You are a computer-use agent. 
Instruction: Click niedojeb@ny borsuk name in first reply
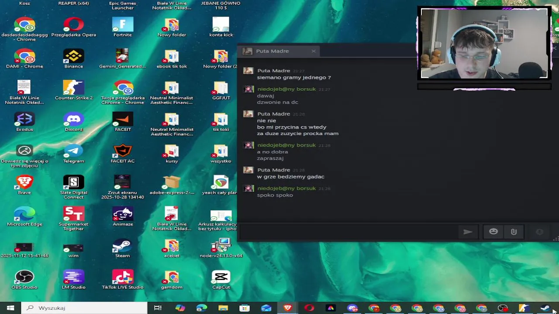[x=286, y=89]
